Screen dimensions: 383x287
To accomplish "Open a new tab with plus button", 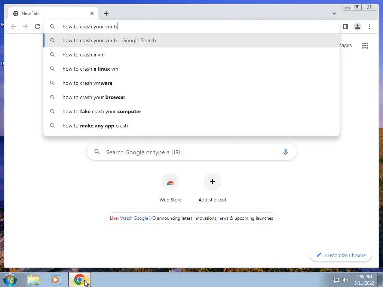I will [106, 13].
